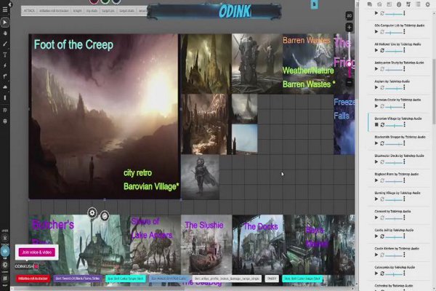436x291 pixels.
Task: Select the arrow Select tool
Action: [5, 23]
